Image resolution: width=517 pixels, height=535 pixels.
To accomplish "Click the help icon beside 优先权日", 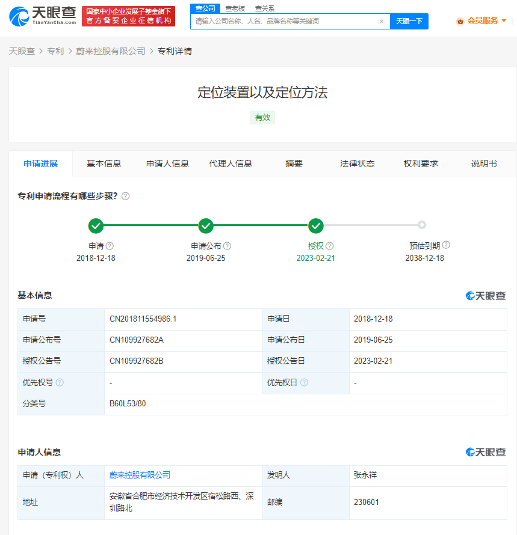I will (304, 383).
